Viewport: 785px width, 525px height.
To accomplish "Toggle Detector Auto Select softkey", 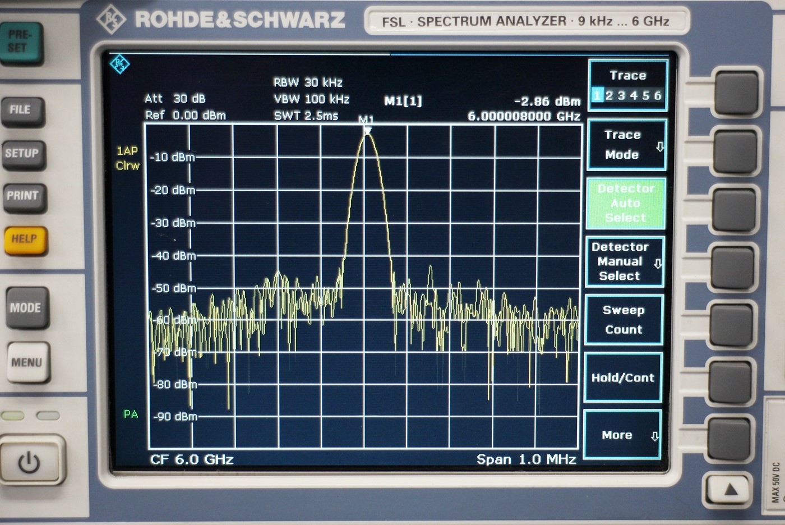I will coord(626,203).
